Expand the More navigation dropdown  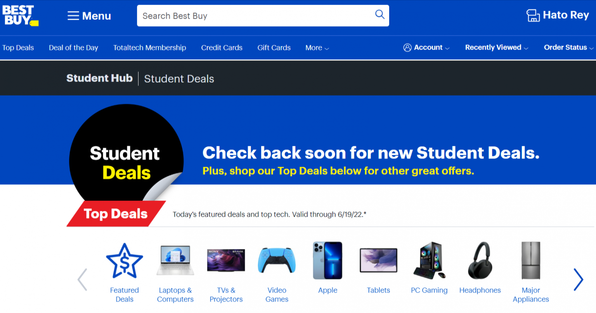tap(317, 47)
